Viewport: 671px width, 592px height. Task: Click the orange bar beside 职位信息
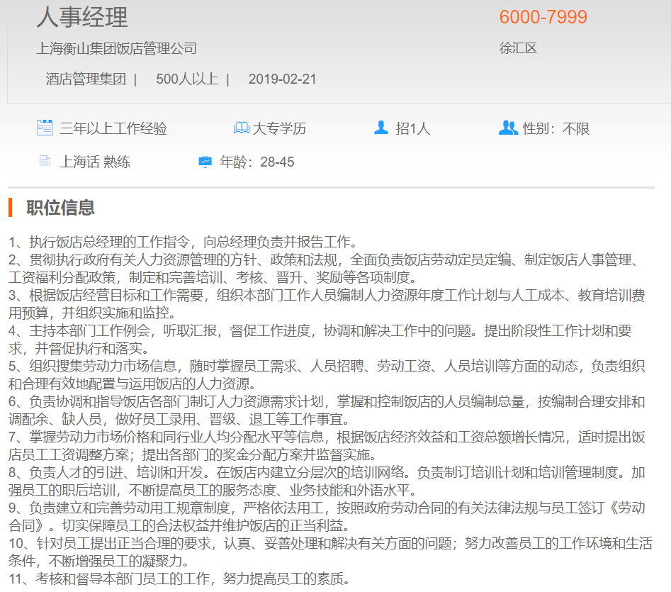point(11,208)
